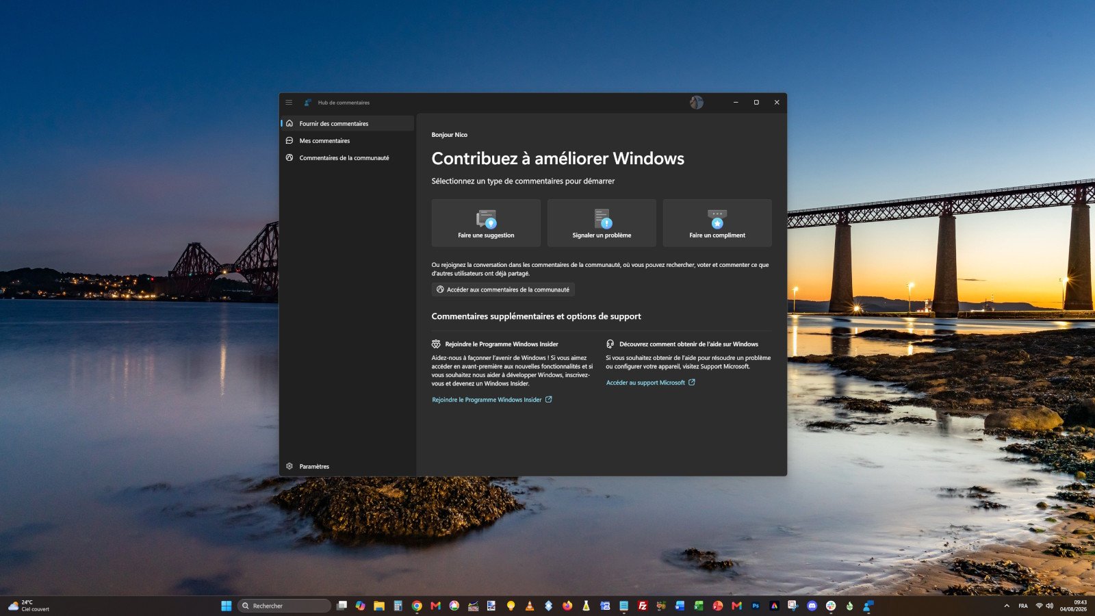Launch Photoshop from the taskbar
The height and width of the screenshot is (616, 1095).
pyautogui.click(x=756, y=606)
